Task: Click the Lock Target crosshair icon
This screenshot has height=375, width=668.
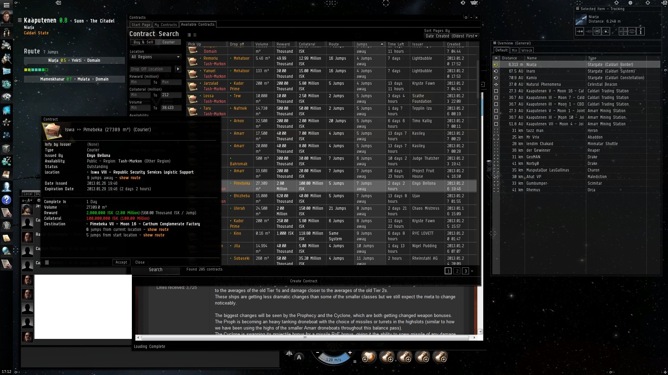Action: [623, 32]
